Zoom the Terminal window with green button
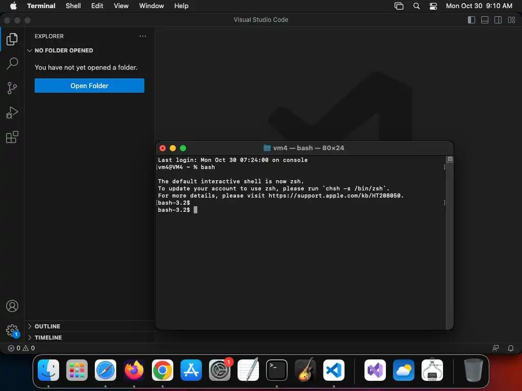This screenshot has width=522, height=391. (x=183, y=148)
